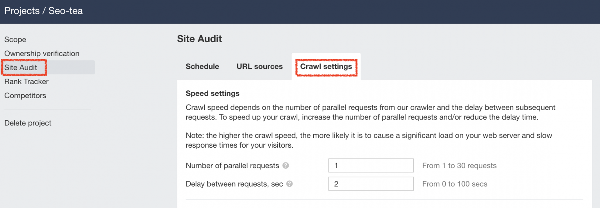Switch to the URL sources tab

[260, 67]
